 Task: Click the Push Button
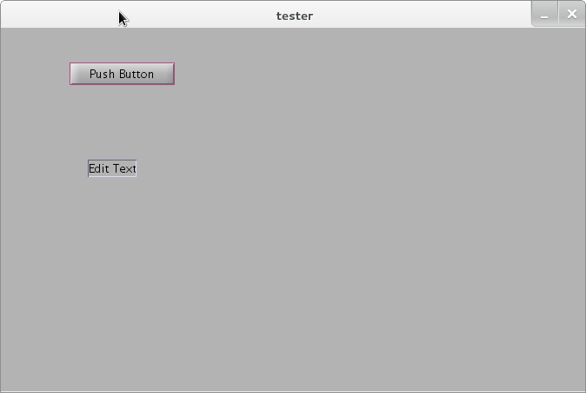pos(122,74)
